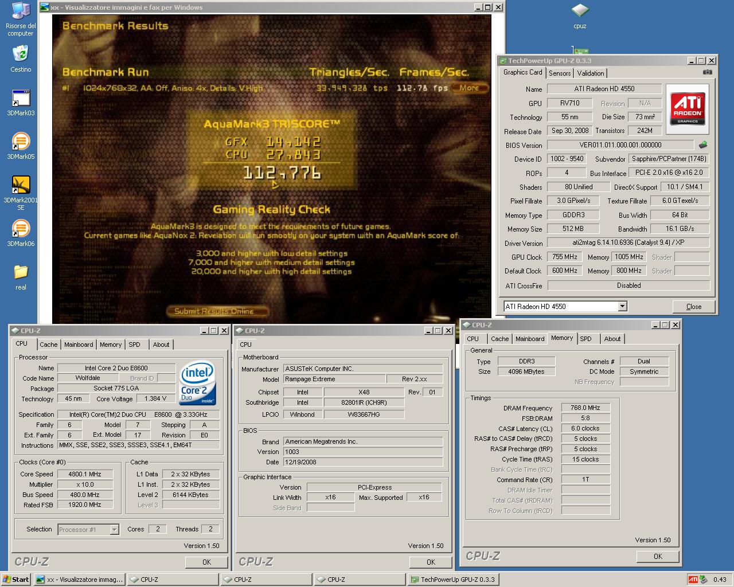Click the GPU-Z tray icon near clock

tap(703, 580)
